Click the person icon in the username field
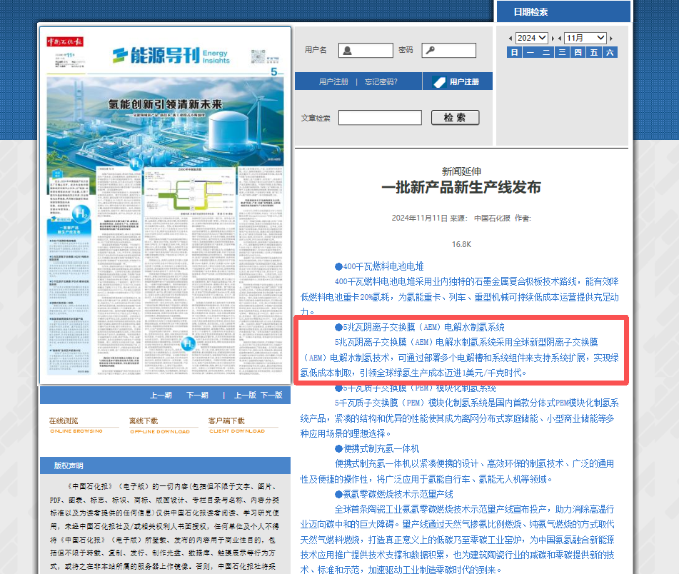 click(x=347, y=51)
